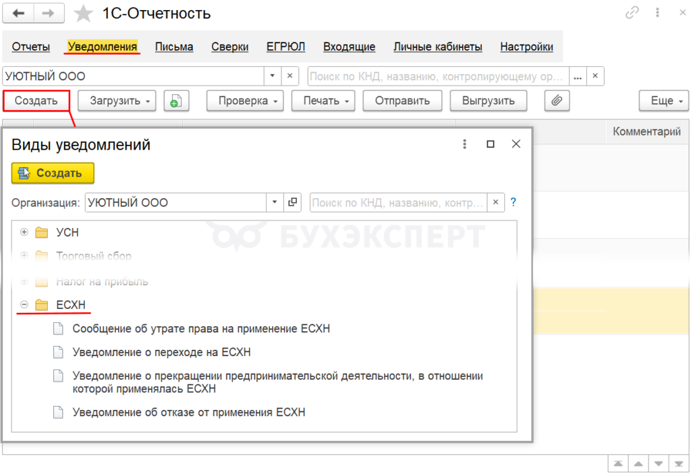Click the yellow Создать button in dialog
691x474 pixels.
click(x=53, y=173)
